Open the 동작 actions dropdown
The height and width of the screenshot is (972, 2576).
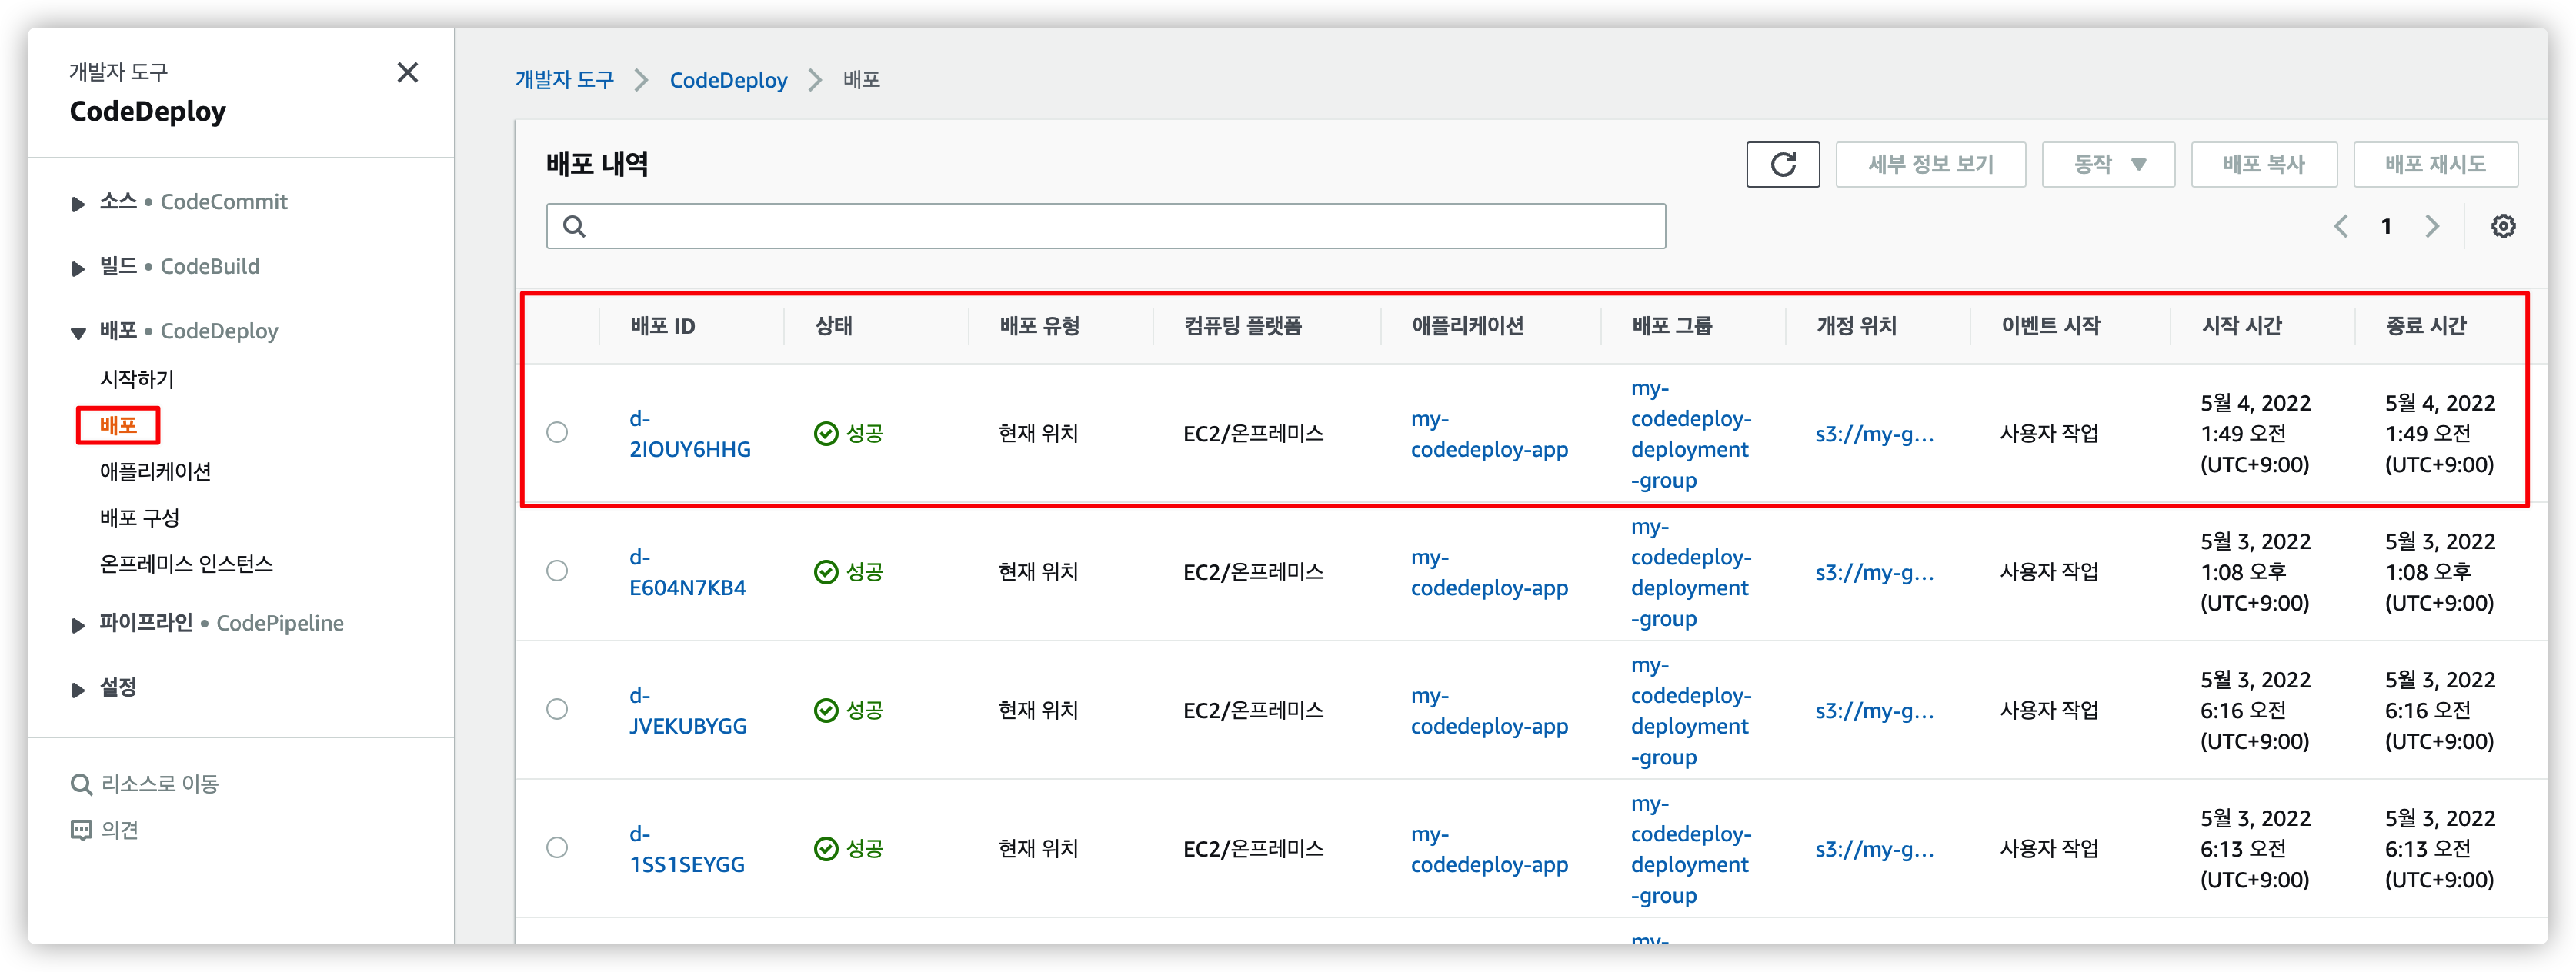click(x=2107, y=165)
